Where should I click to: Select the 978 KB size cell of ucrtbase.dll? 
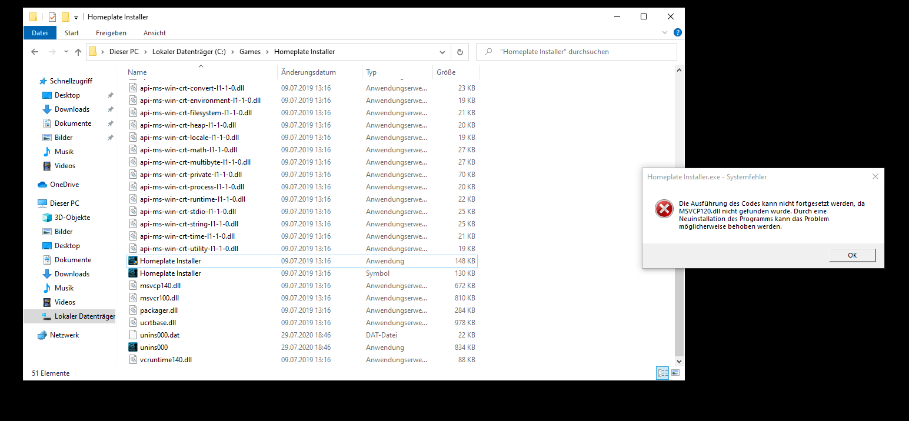tap(466, 323)
